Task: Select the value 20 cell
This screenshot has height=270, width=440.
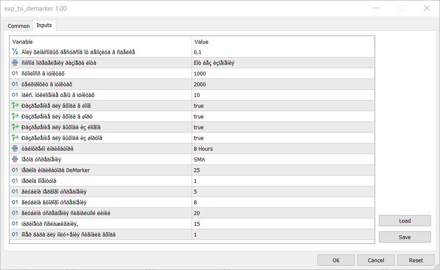Action: click(283, 213)
